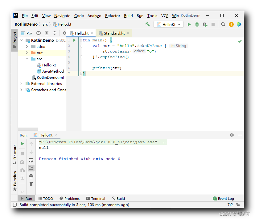Screen dimensions: 255x219
Task: Toggle scroll to end in Run console
Action: point(31,168)
